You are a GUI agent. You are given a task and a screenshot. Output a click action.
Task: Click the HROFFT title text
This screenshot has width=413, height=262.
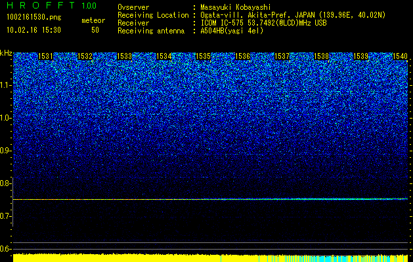click(x=41, y=5)
